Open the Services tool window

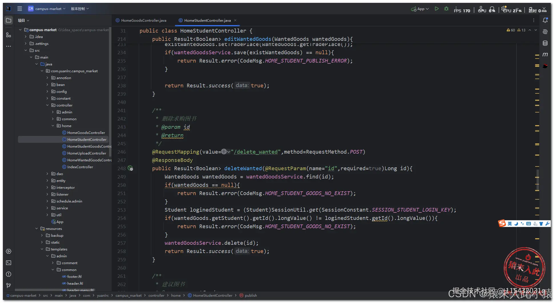coord(9,251)
